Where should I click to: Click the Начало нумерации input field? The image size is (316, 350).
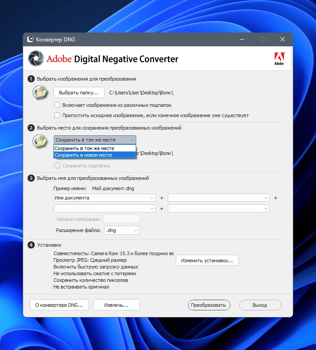122,219
